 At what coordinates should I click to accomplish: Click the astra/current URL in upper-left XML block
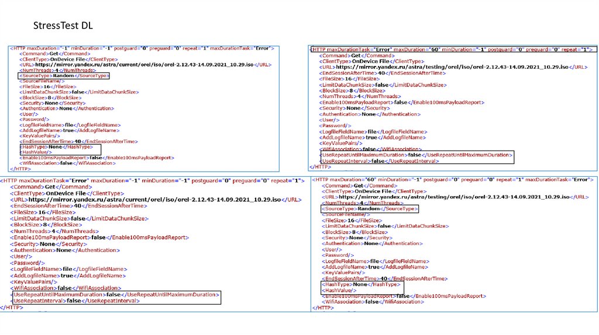pos(146,65)
